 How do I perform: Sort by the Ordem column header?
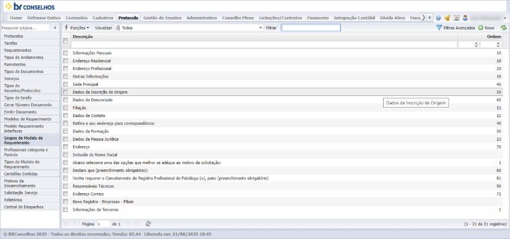point(493,36)
